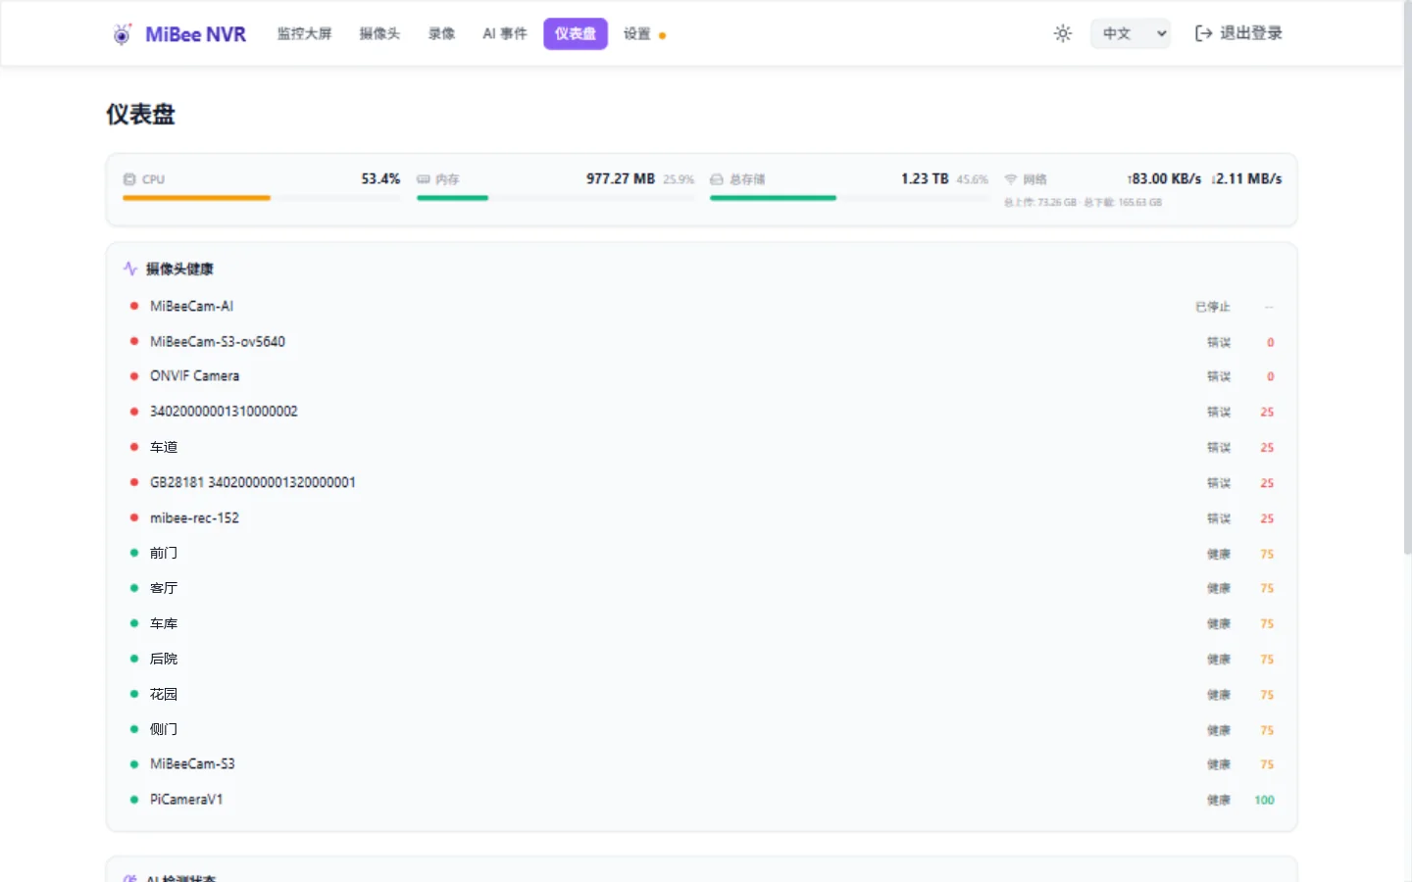Click the red dot beside 车道
Viewport: 1412px width, 882px height.
coord(134,447)
